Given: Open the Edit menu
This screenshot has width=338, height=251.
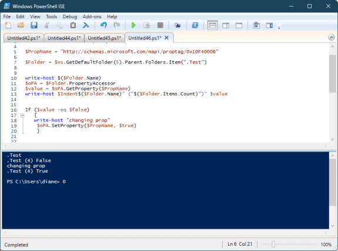Looking at the screenshot, I should pyautogui.click(x=20, y=16).
